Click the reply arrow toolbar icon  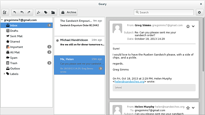point(15,12)
